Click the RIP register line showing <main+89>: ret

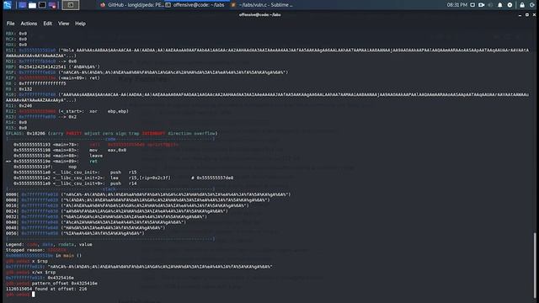tap(52, 77)
